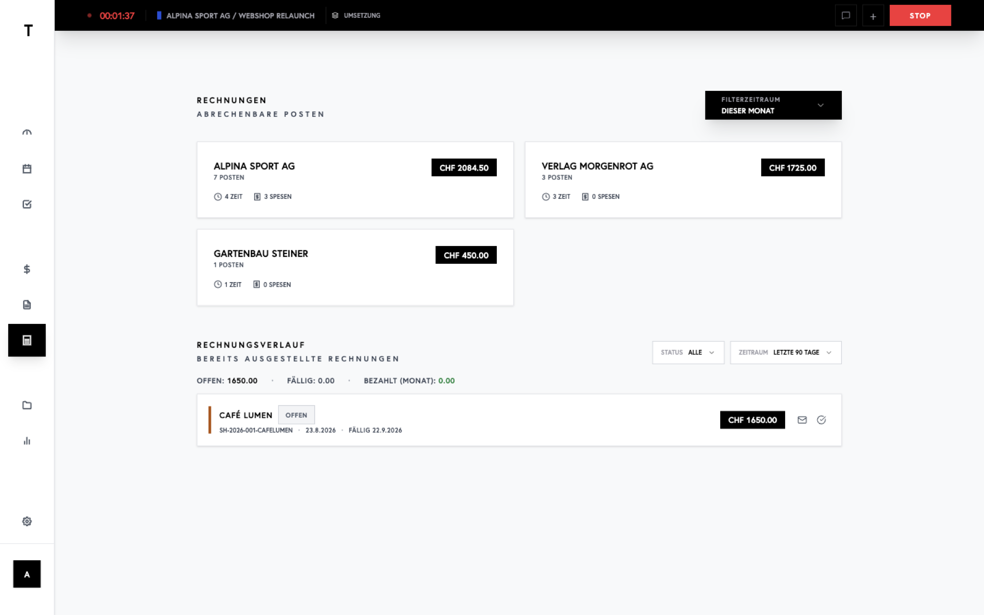Click the comment note icon in timer bar
Image resolution: width=984 pixels, height=615 pixels.
(x=846, y=15)
